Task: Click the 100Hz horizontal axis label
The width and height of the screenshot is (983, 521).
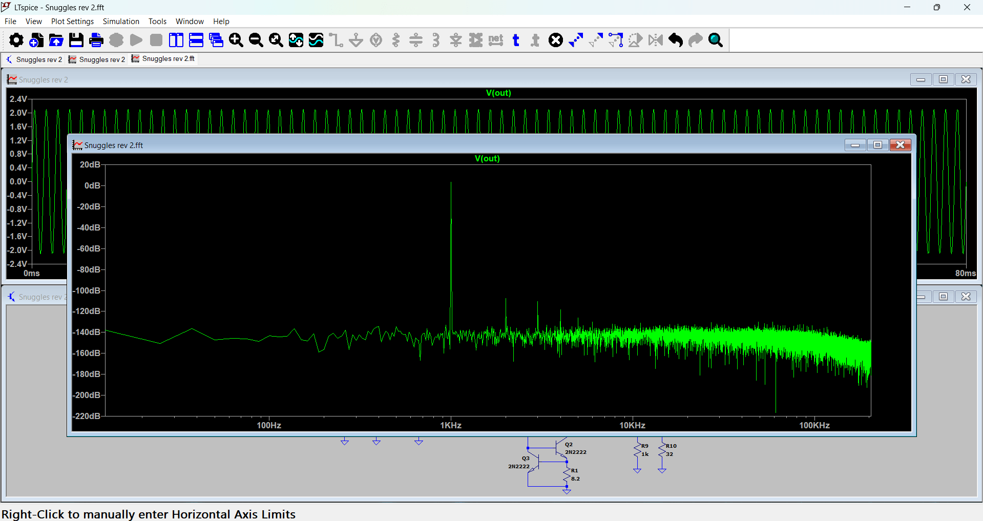Action: (x=269, y=425)
